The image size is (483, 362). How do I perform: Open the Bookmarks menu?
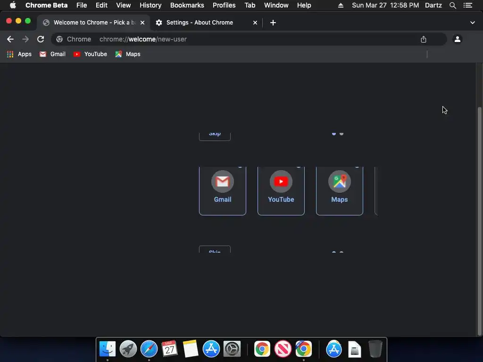point(187,5)
